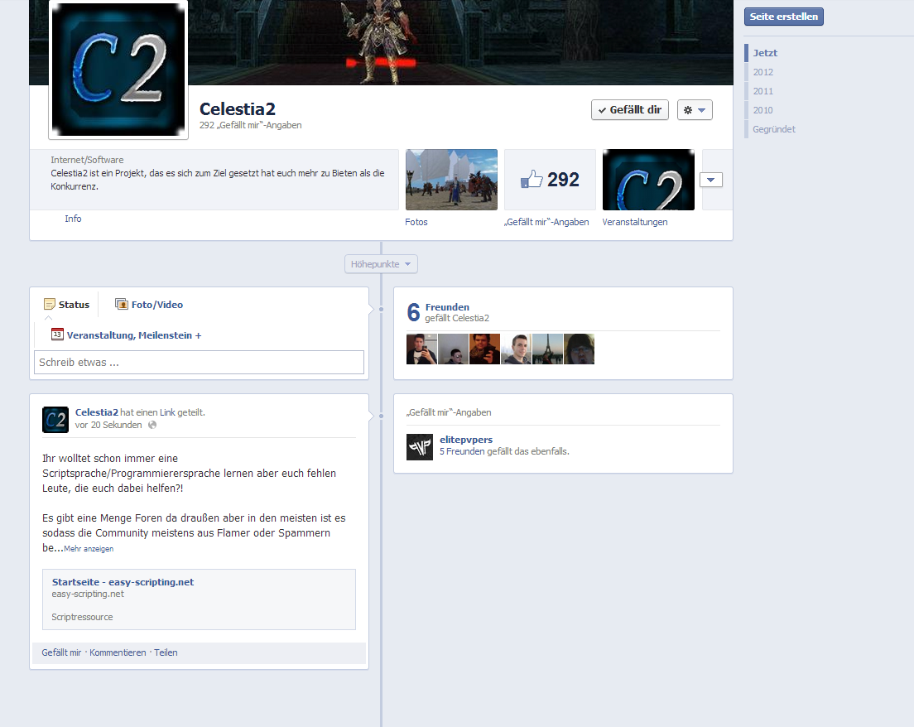
Task: Click the globe privacy icon under post
Action: tap(152, 425)
